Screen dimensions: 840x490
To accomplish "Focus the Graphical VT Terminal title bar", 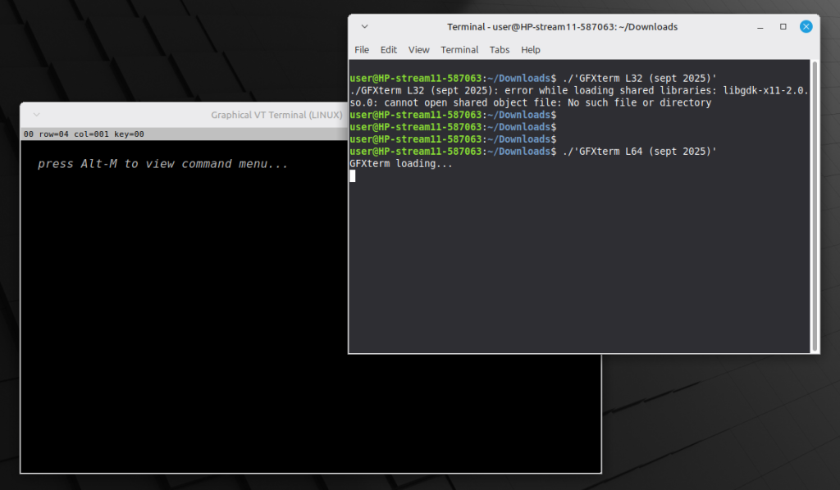I will coord(164,116).
